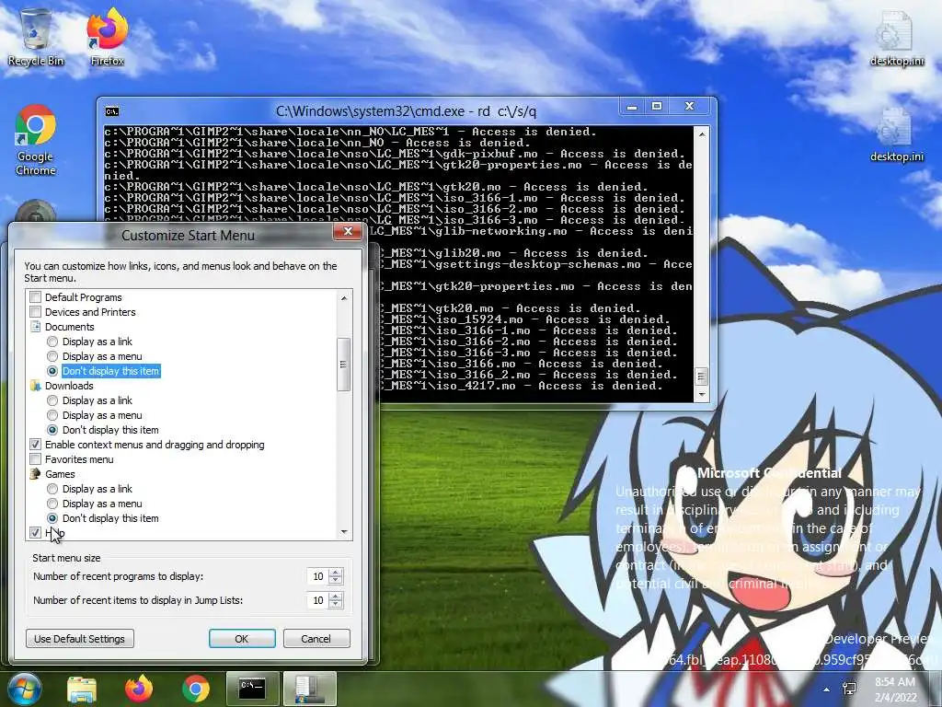The height and width of the screenshot is (707, 942).
Task: Uncheck the Help checkbox
Action: click(36, 533)
